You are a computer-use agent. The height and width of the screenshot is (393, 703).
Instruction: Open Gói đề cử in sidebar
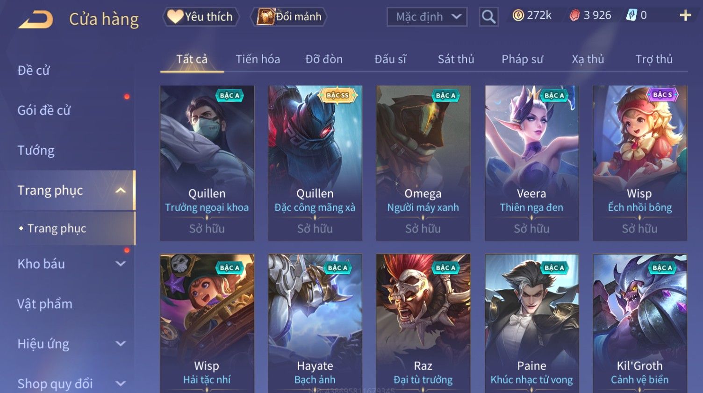pyautogui.click(x=44, y=110)
